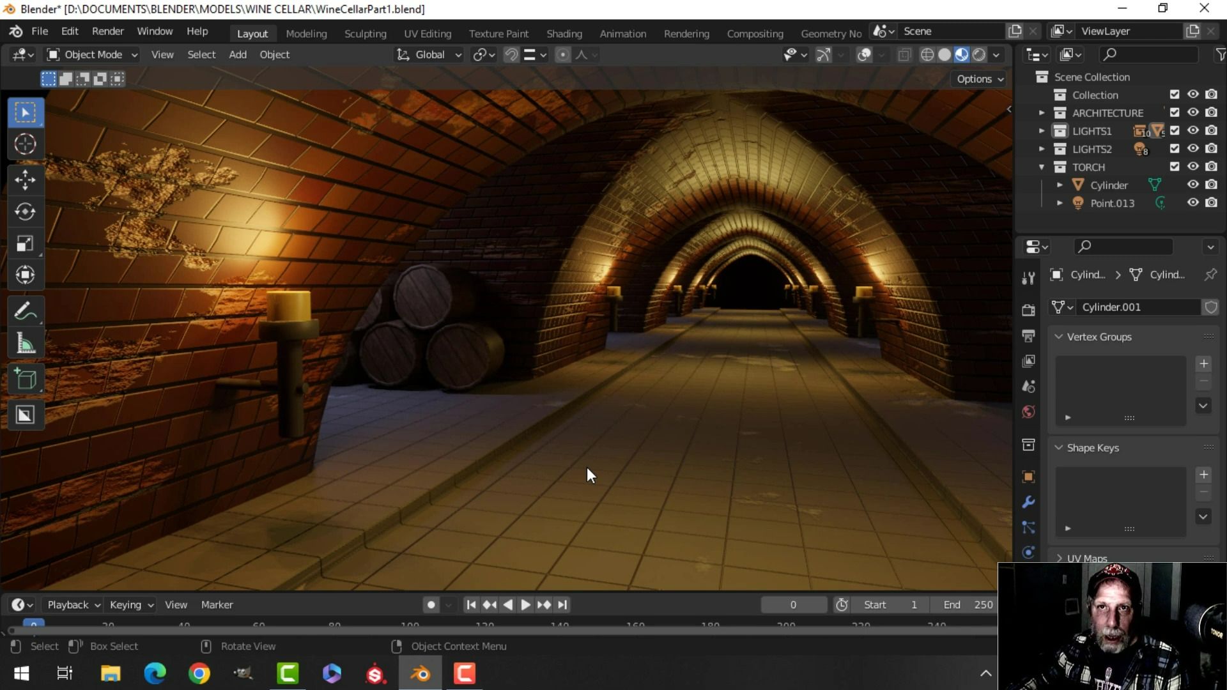1227x690 pixels.
Task: Open the Modifiers wrench properties tab
Action: tap(1028, 502)
